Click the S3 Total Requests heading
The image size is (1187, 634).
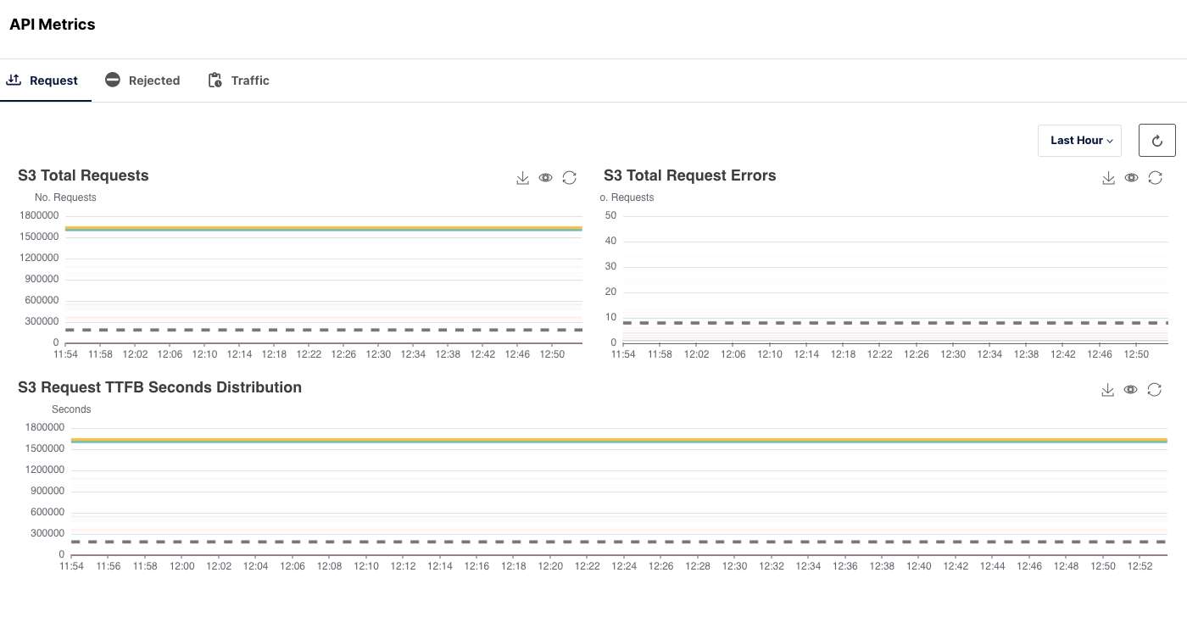pyautogui.click(x=83, y=175)
